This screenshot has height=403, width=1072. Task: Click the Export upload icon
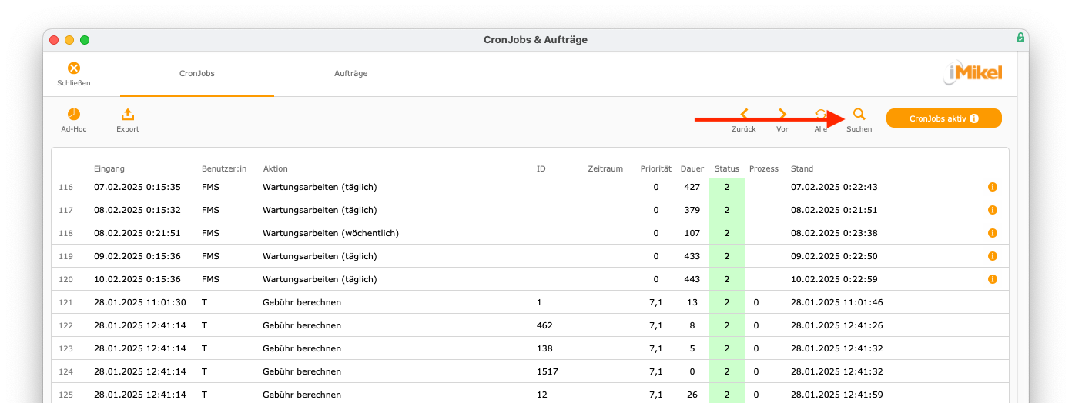pos(128,114)
